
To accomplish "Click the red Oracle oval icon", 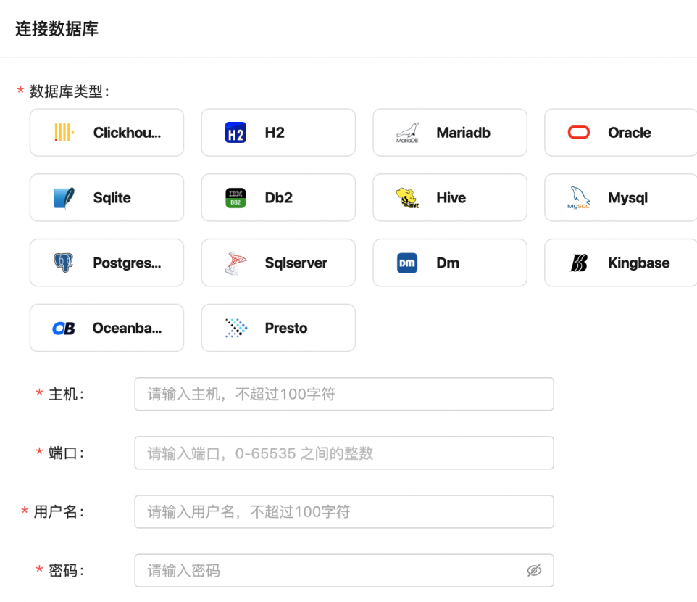I will [x=579, y=133].
